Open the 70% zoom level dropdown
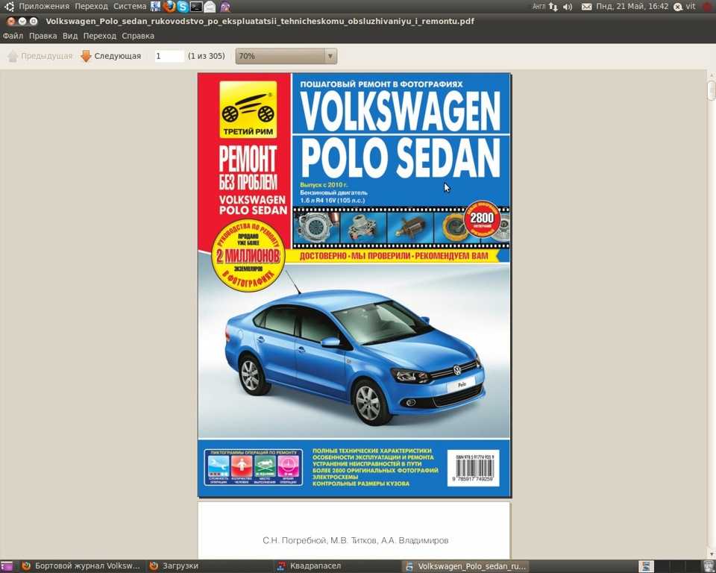716x573 pixels. point(286,56)
